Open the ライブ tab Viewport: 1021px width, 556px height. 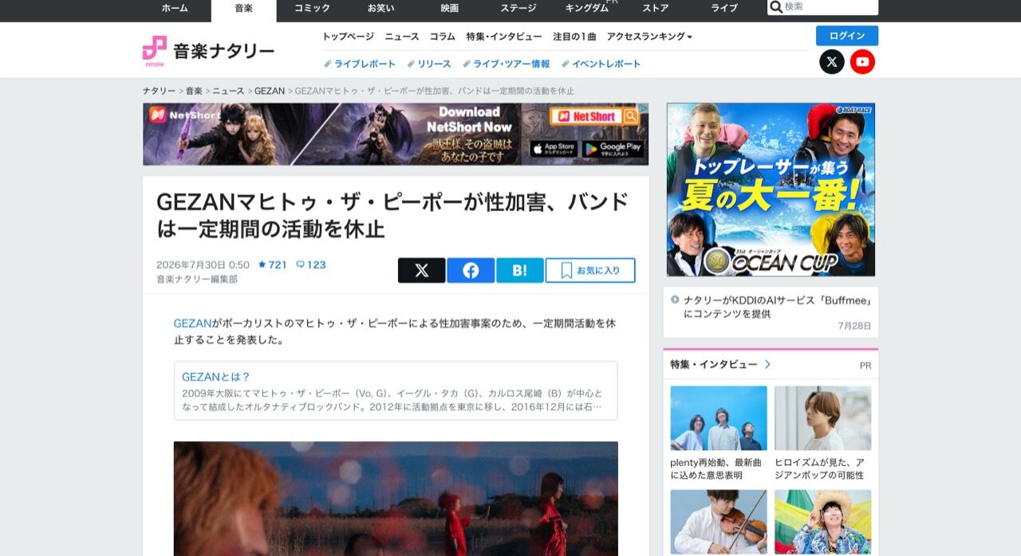[724, 8]
